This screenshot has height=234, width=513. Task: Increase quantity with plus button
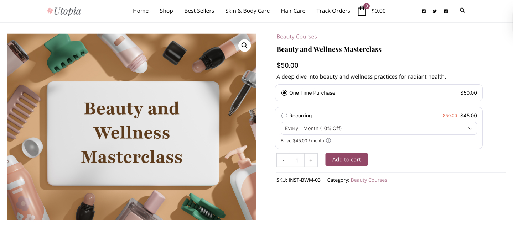pyautogui.click(x=311, y=160)
